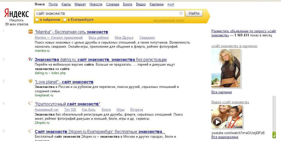This screenshot has height=141, width=281.
Task: Open the "Весь рейтинг" sitelink
Action: click(x=99, y=38)
